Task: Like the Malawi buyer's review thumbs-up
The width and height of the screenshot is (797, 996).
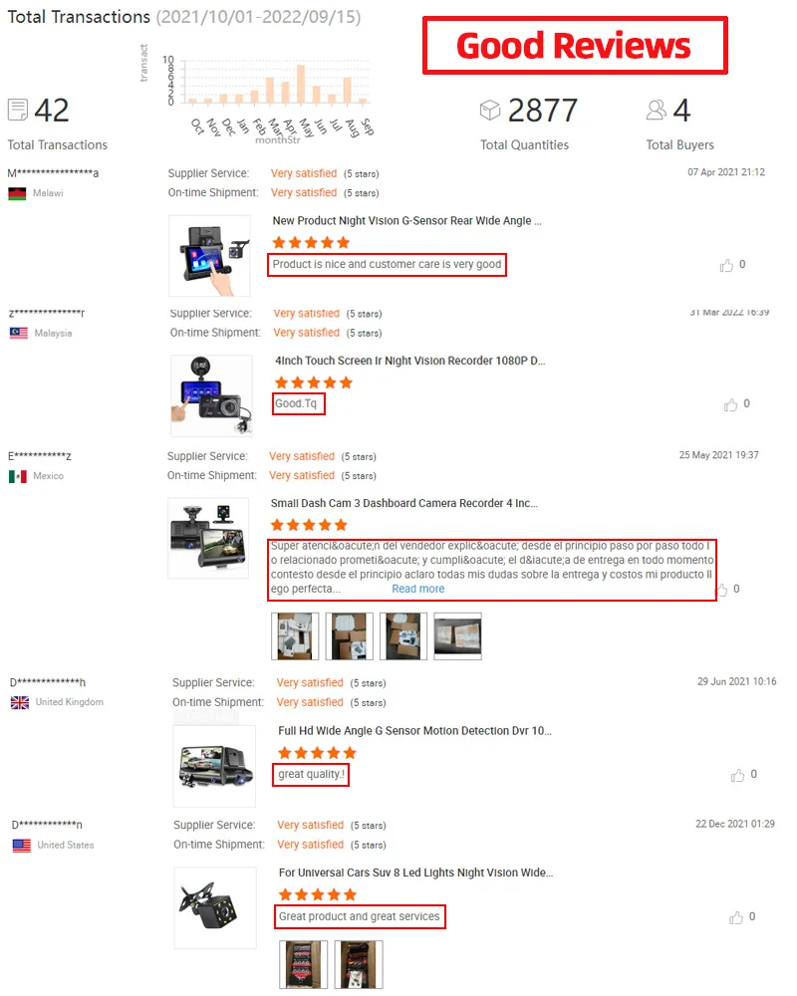Action: pyautogui.click(x=726, y=265)
